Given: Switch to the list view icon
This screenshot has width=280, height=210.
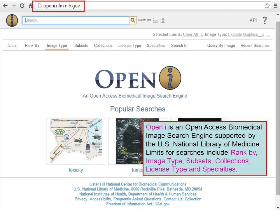Looking at the screenshot, I should [x=156, y=20].
